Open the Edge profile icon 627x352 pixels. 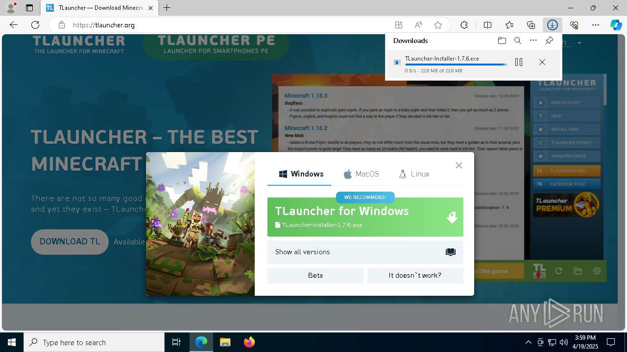(11, 8)
